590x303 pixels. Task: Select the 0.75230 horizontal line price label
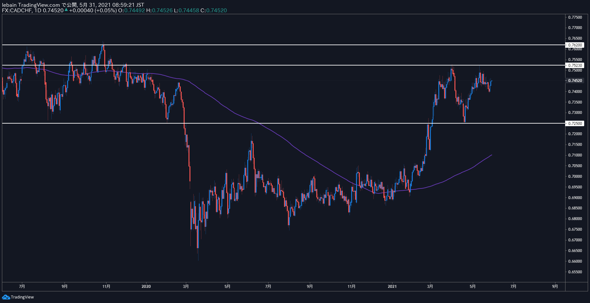click(575, 66)
